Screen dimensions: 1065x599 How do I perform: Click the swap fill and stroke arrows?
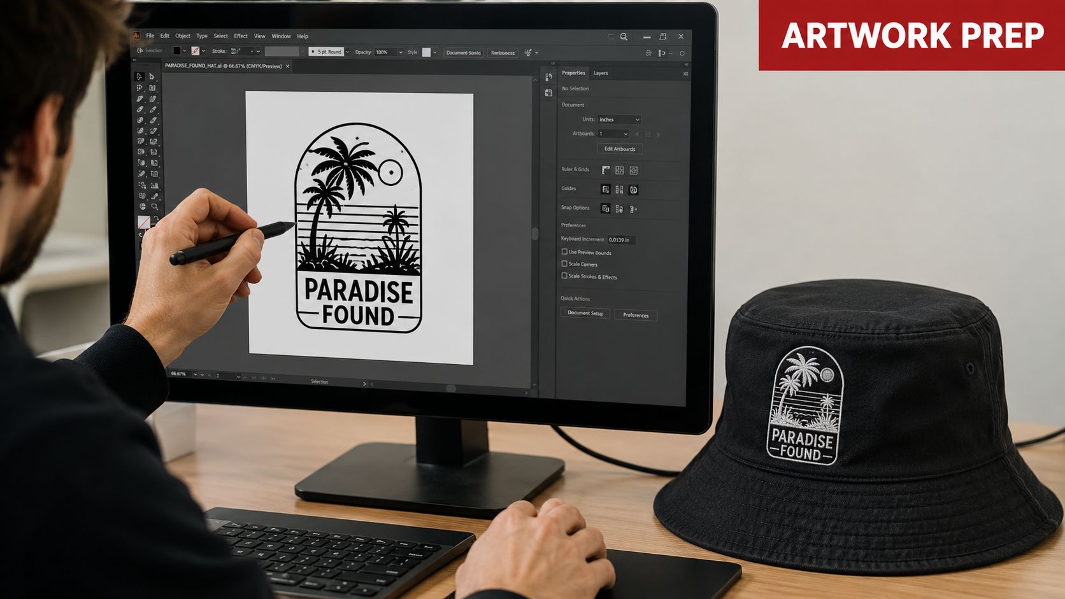click(155, 219)
